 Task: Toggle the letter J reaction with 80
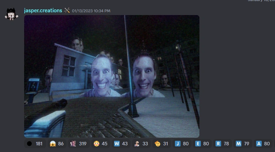182,144
